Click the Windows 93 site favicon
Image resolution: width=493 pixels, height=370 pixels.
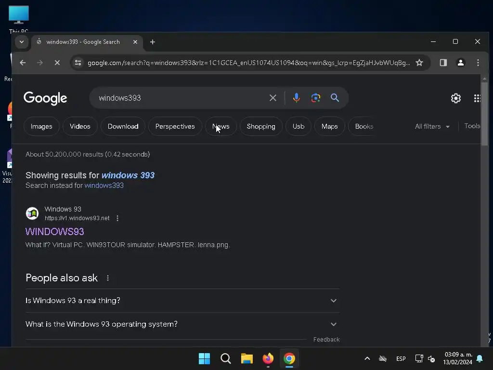coord(32,213)
